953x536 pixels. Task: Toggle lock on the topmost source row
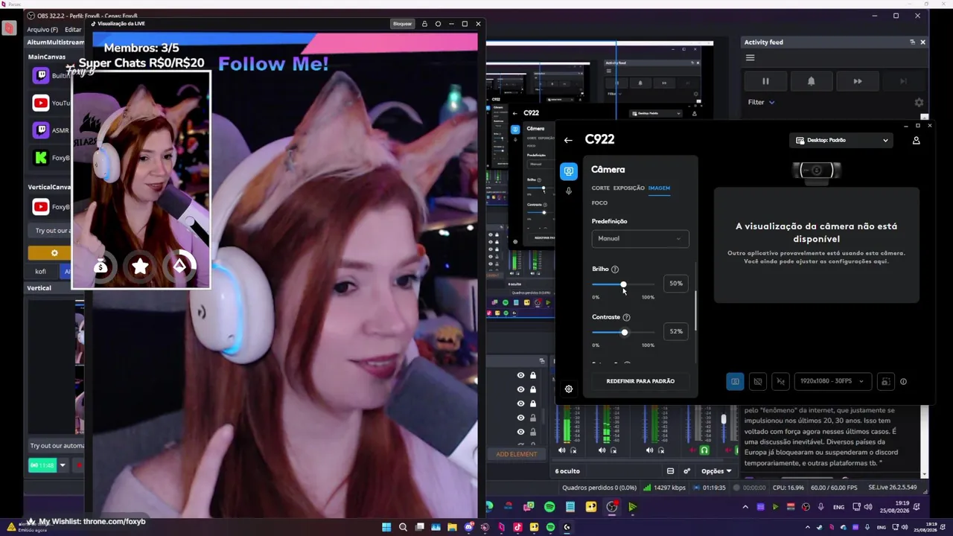(533, 375)
